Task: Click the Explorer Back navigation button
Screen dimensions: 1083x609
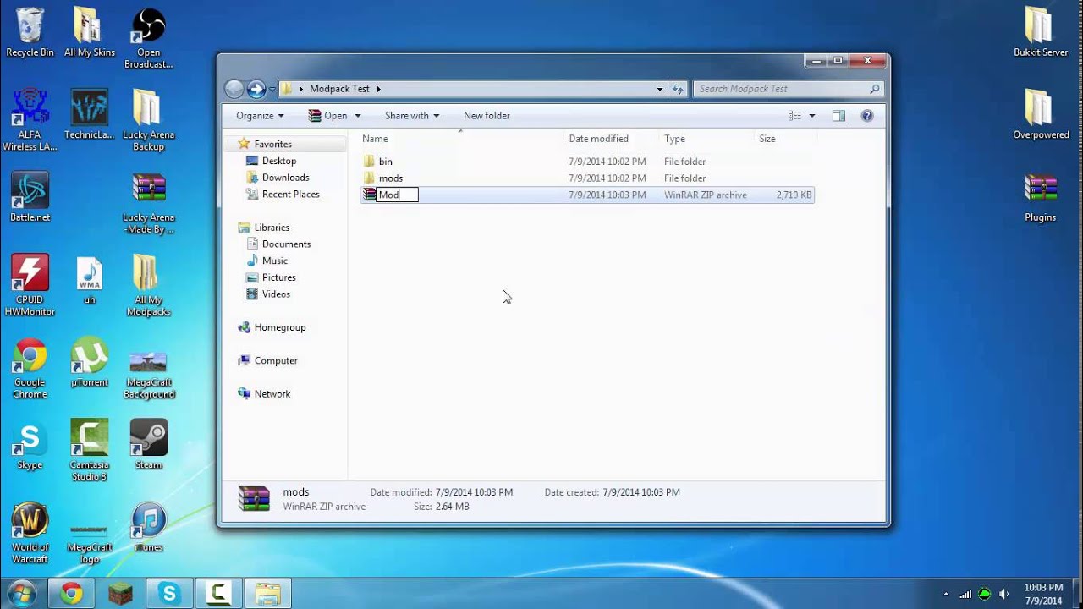Action: tap(234, 89)
